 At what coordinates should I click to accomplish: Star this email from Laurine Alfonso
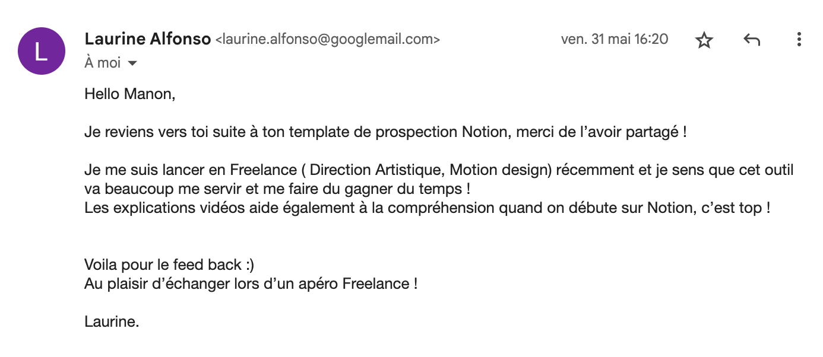click(x=704, y=40)
